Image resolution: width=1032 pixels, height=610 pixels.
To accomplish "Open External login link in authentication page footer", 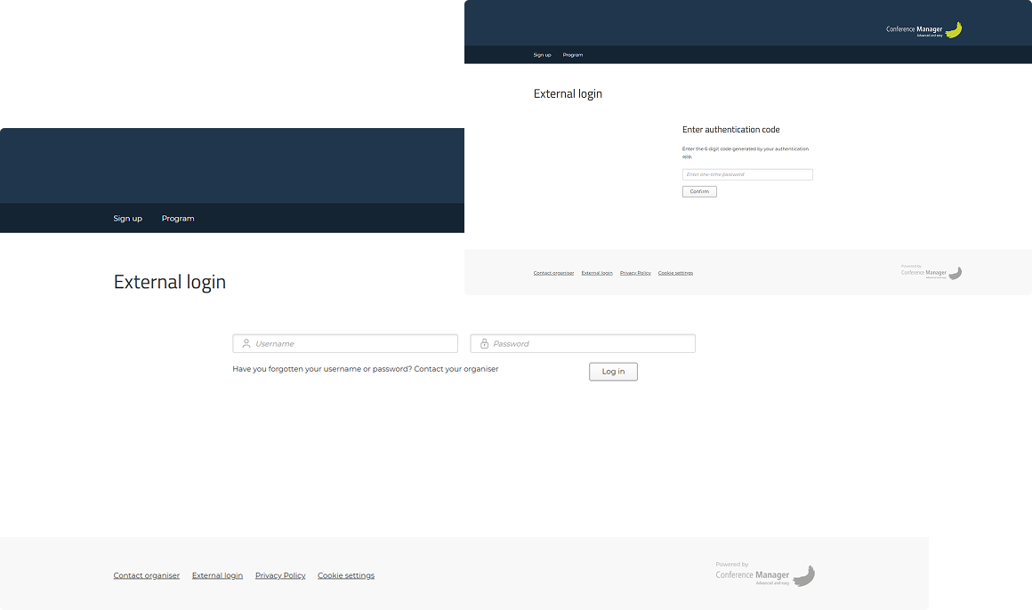I will click(x=597, y=272).
